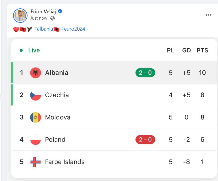Click the Moldova flag icon
Image resolution: width=218 pixels, height=181 pixels.
[x=36, y=117]
